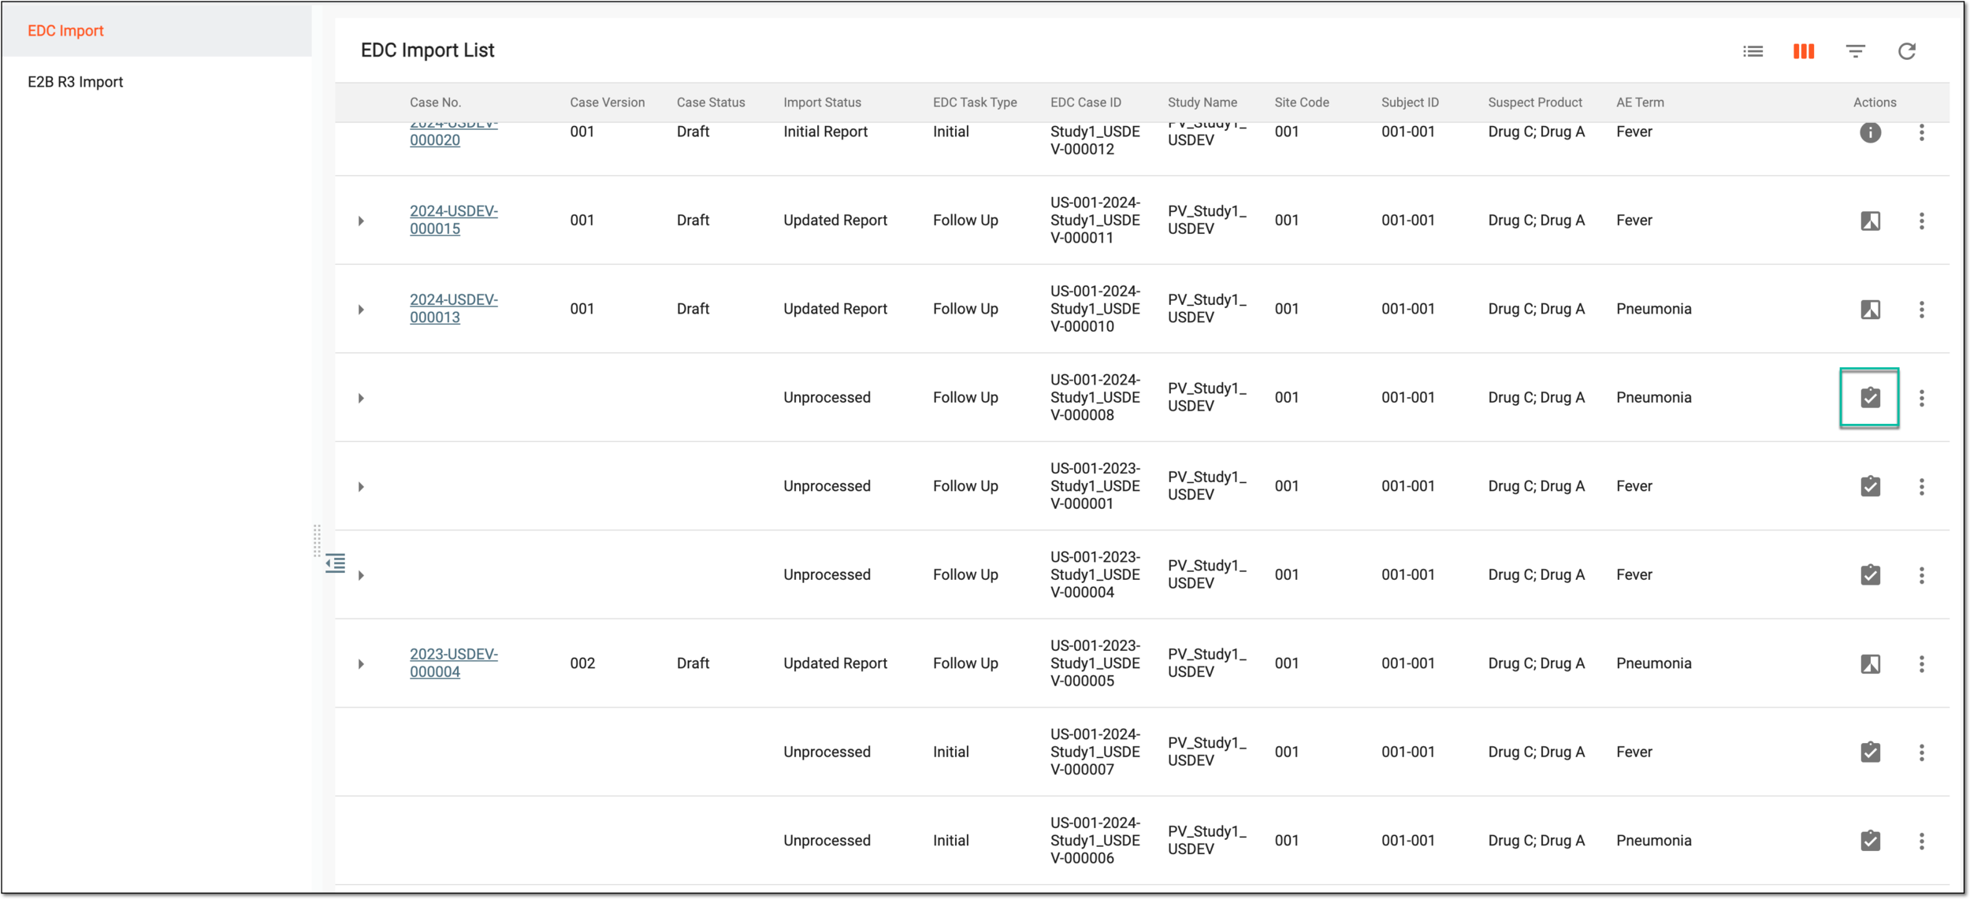Grab the sidebar resize handle dots
The height and width of the screenshot is (899, 1970).
[x=317, y=541]
